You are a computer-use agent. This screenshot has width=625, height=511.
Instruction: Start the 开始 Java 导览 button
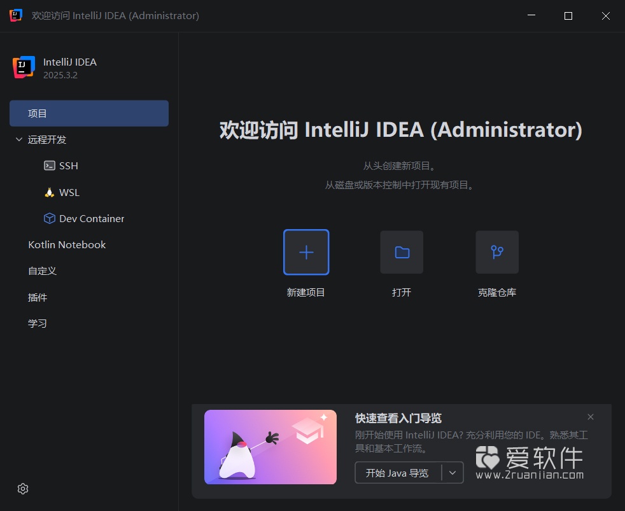pyautogui.click(x=396, y=473)
